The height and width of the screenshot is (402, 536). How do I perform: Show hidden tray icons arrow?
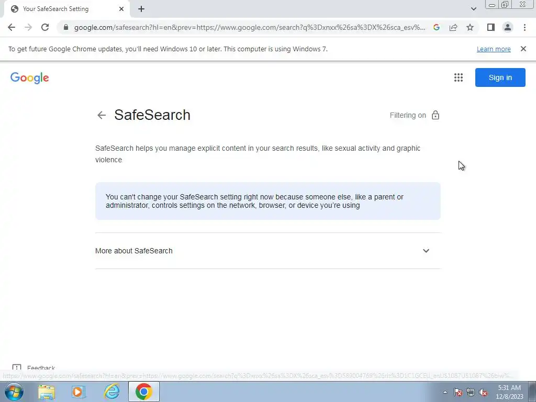click(x=445, y=392)
